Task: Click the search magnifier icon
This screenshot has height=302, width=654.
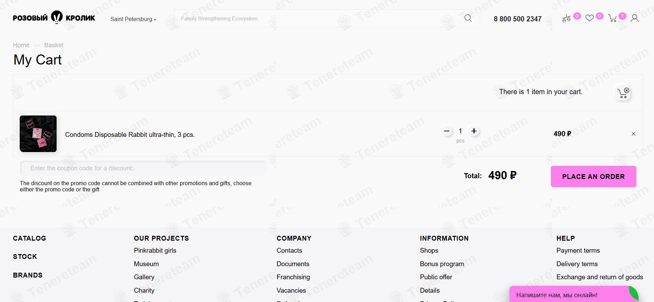Action: pos(468,18)
